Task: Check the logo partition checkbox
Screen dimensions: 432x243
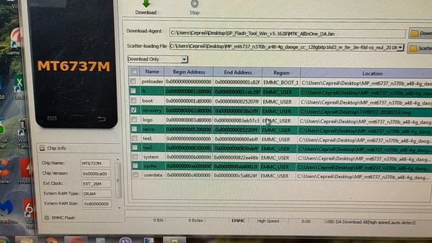Action: [x=134, y=119]
